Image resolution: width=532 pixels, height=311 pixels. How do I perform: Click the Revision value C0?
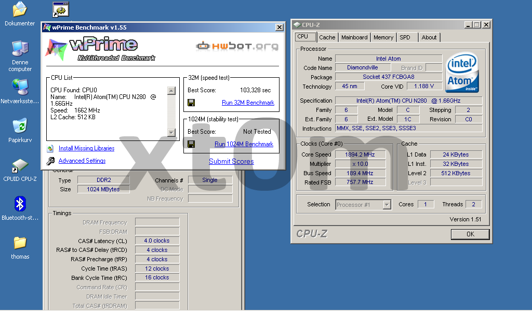pos(469,119)
